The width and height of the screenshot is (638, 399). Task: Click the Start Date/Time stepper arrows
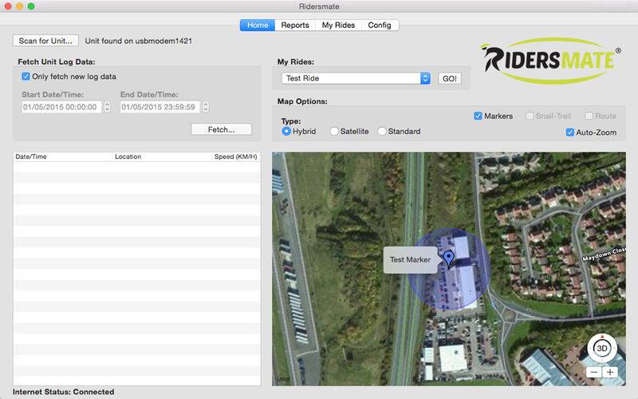tap(108, 107)
